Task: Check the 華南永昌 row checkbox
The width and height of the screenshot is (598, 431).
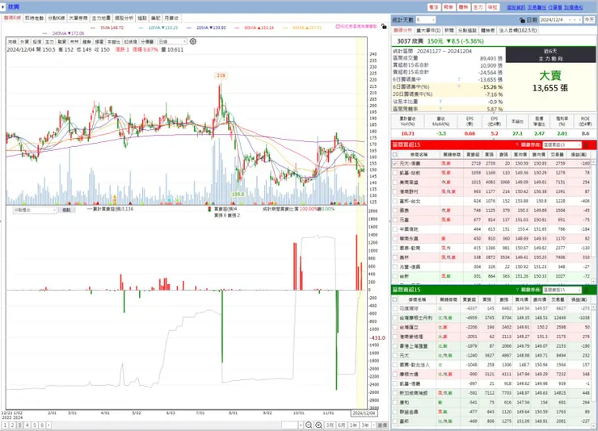Action: 394,238
